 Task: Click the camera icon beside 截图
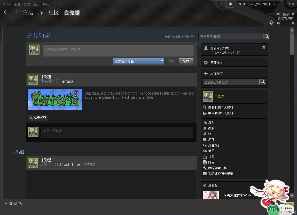(205, 151)
